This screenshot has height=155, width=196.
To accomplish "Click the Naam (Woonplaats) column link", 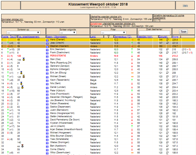I will click(x=57, y=37).
